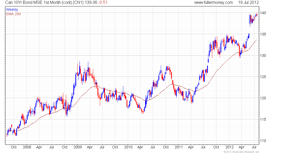Select the 2010 marker on time axis

(x=128, y=147)
